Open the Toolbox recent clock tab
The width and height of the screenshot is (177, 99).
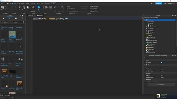click(16, 18)
